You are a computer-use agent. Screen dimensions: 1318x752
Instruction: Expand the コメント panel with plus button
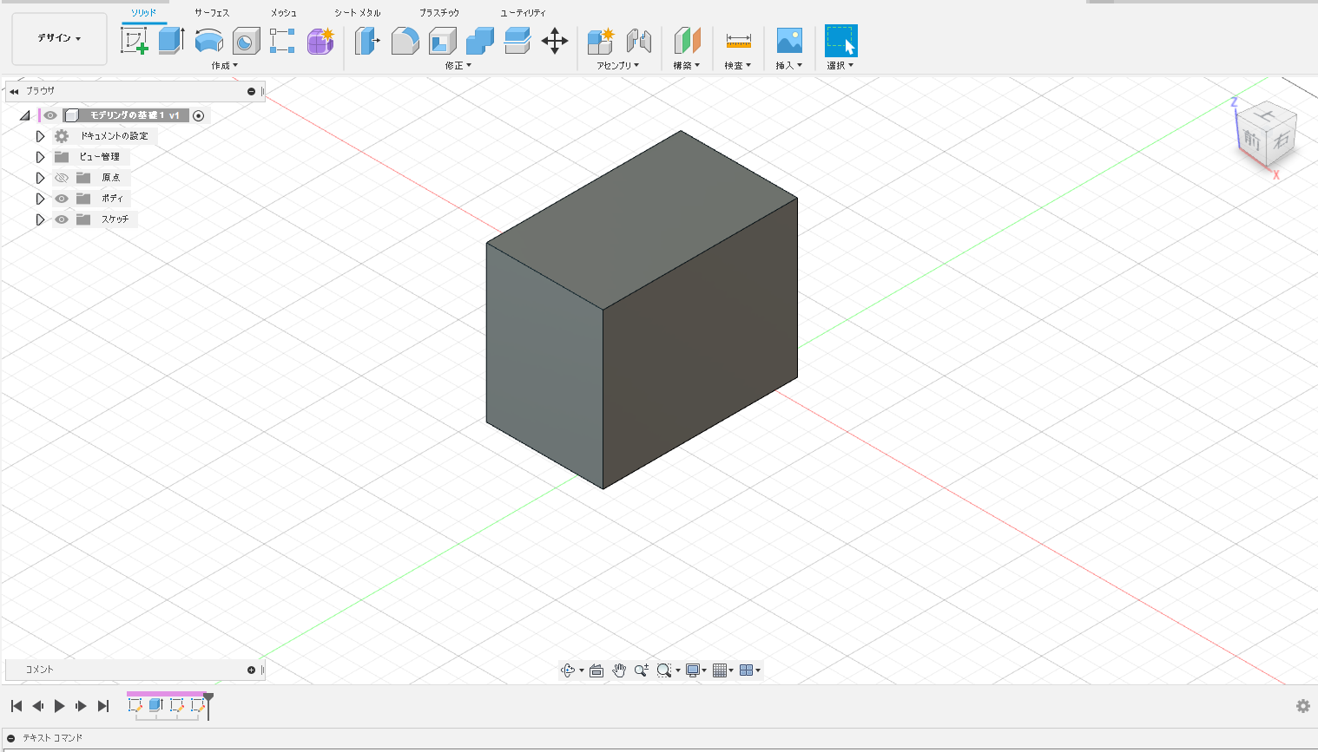pos(251,670)
